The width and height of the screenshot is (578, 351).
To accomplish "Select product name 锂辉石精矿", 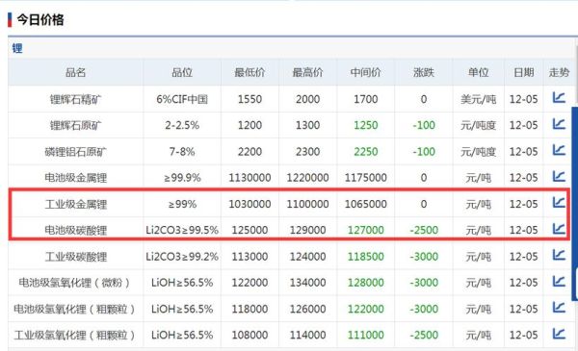I will pos(75,99).
